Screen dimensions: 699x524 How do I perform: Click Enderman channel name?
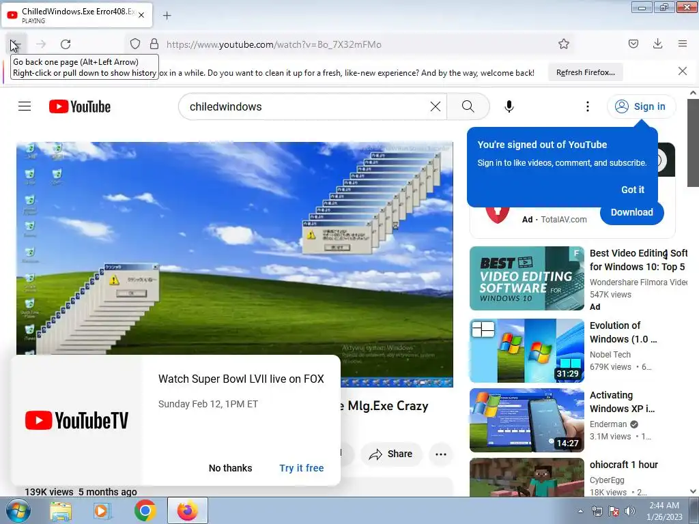point(608,424)
